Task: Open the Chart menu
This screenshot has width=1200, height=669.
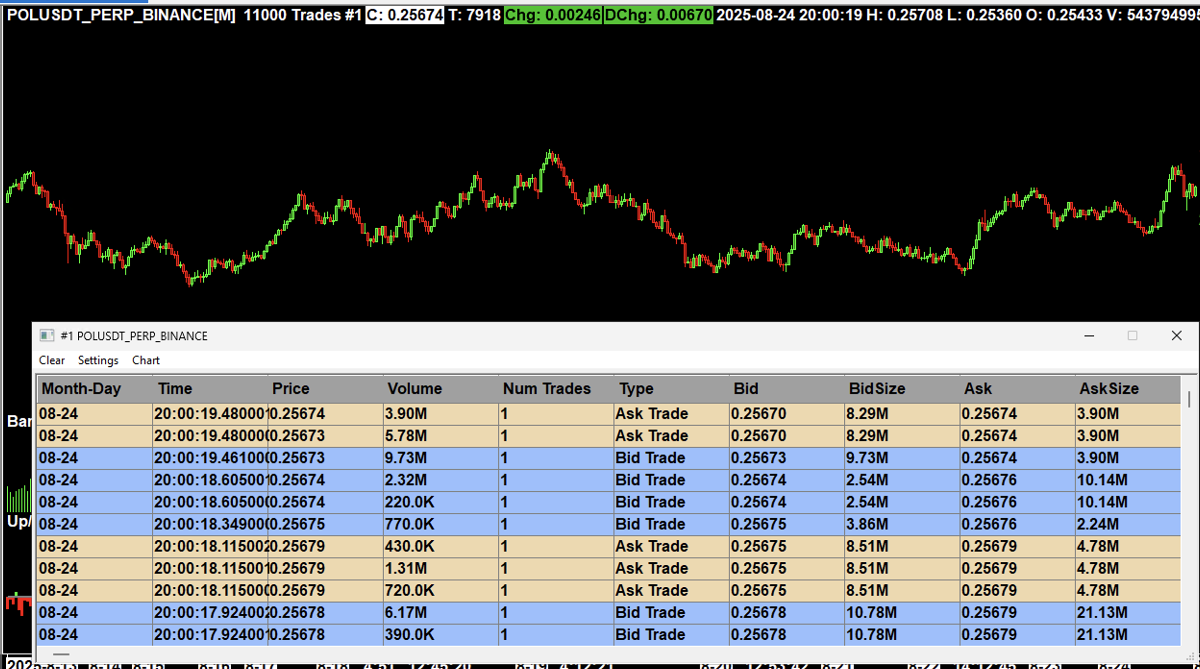Action: [x=146, y=360]
